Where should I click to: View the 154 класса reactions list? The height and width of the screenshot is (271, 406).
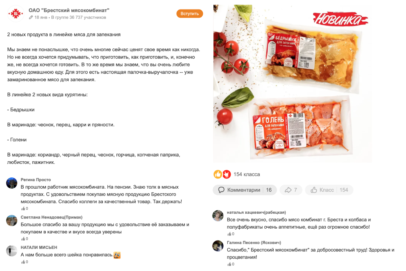pyautogui.click(x=247, y=174)
